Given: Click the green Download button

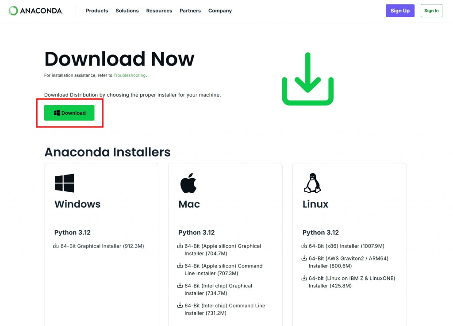Looking at the screenshot, I should click(69, 113).
